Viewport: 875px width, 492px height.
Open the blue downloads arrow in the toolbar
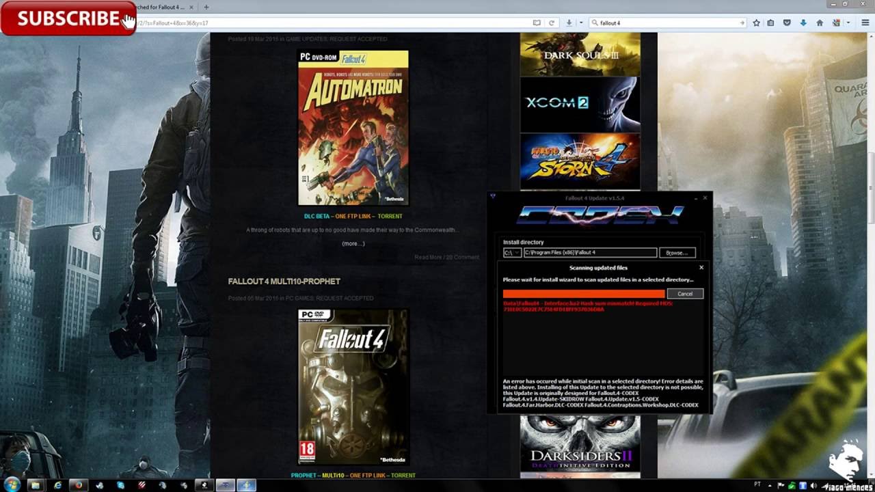tap(803, 23)
